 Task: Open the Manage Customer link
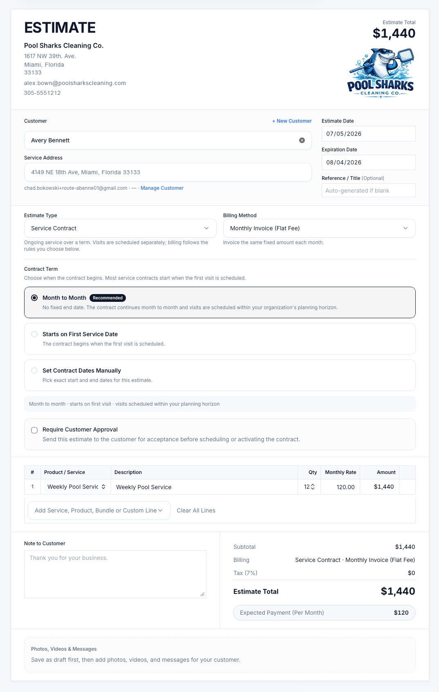tap(162, 188)
